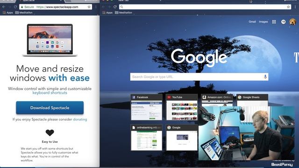Click the forward arrow in the right window

109,7
